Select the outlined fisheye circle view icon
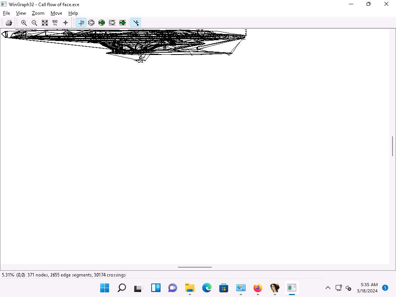The width and height of the screenshot is (396, 297). [91, 23]
